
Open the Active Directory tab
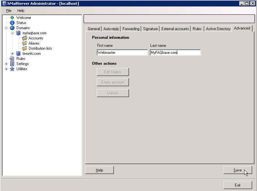(218, 29)
